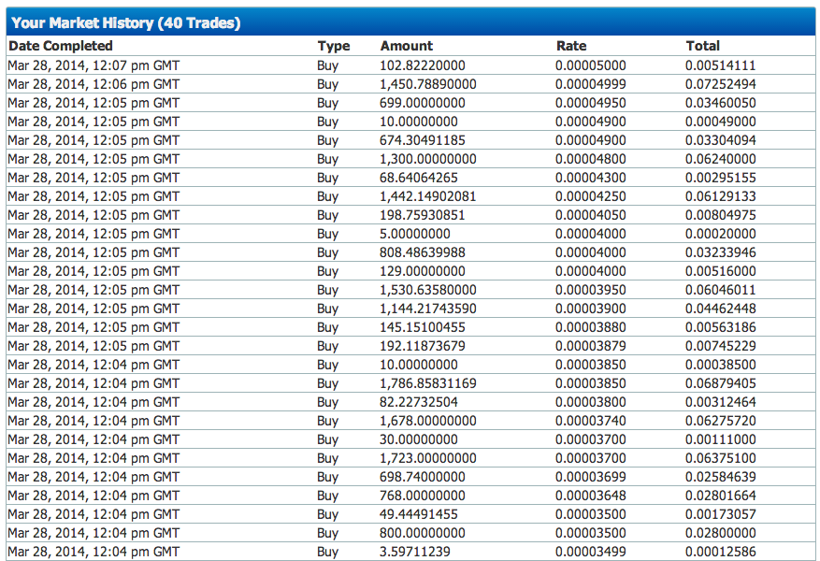Click total 0.06879405

(x=721, y=383)
